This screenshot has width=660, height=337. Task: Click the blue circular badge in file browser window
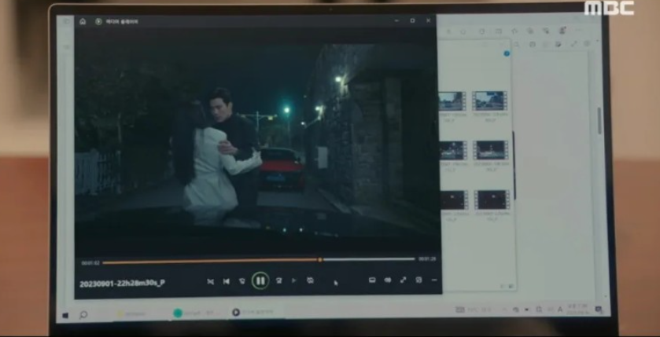coord(507,53)
